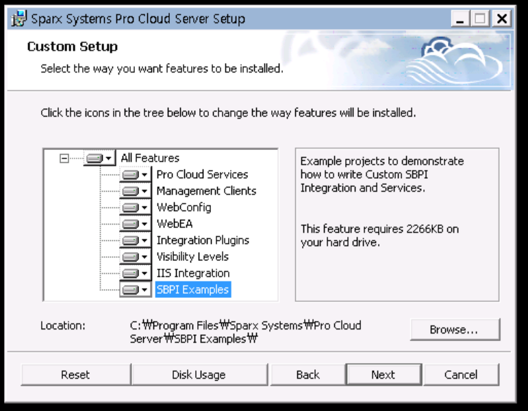Open the WebConfig feature icon dropdown

pyautogui.click(x=136, y=208)
